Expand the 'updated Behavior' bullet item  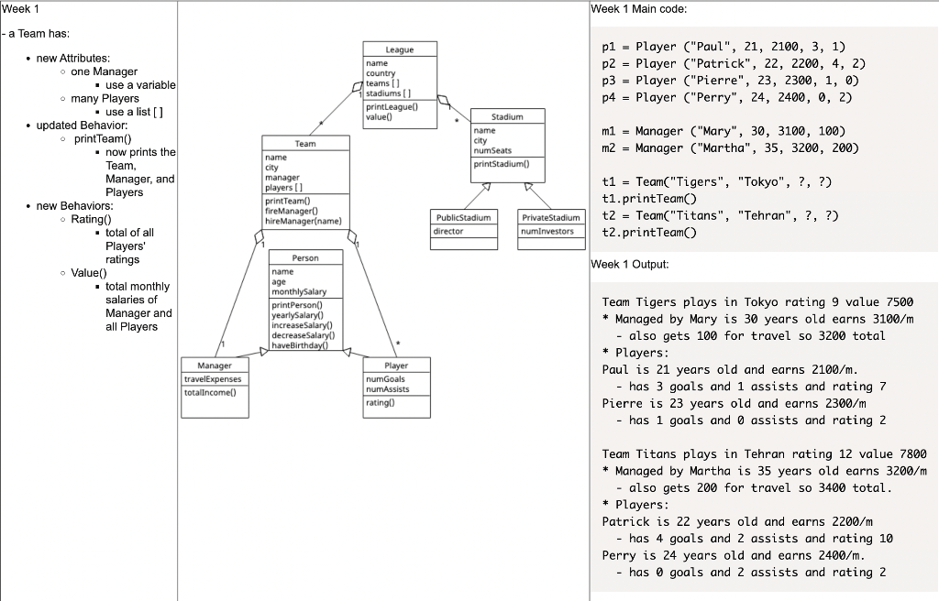[x=80, y=125]
